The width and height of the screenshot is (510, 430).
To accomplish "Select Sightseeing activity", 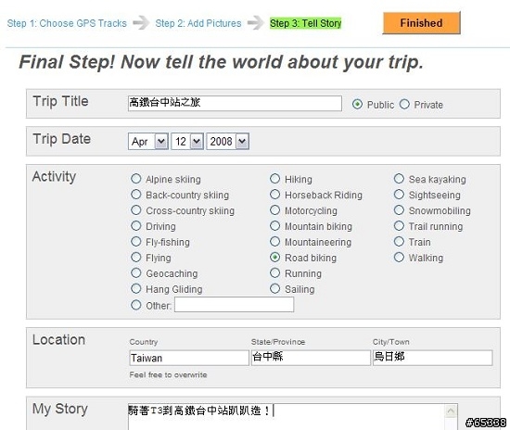I will 399,195.
